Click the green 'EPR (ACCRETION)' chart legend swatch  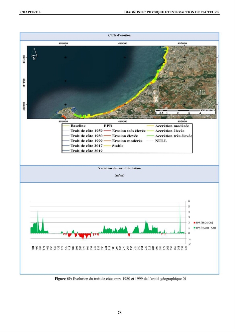tap(194, 228)
